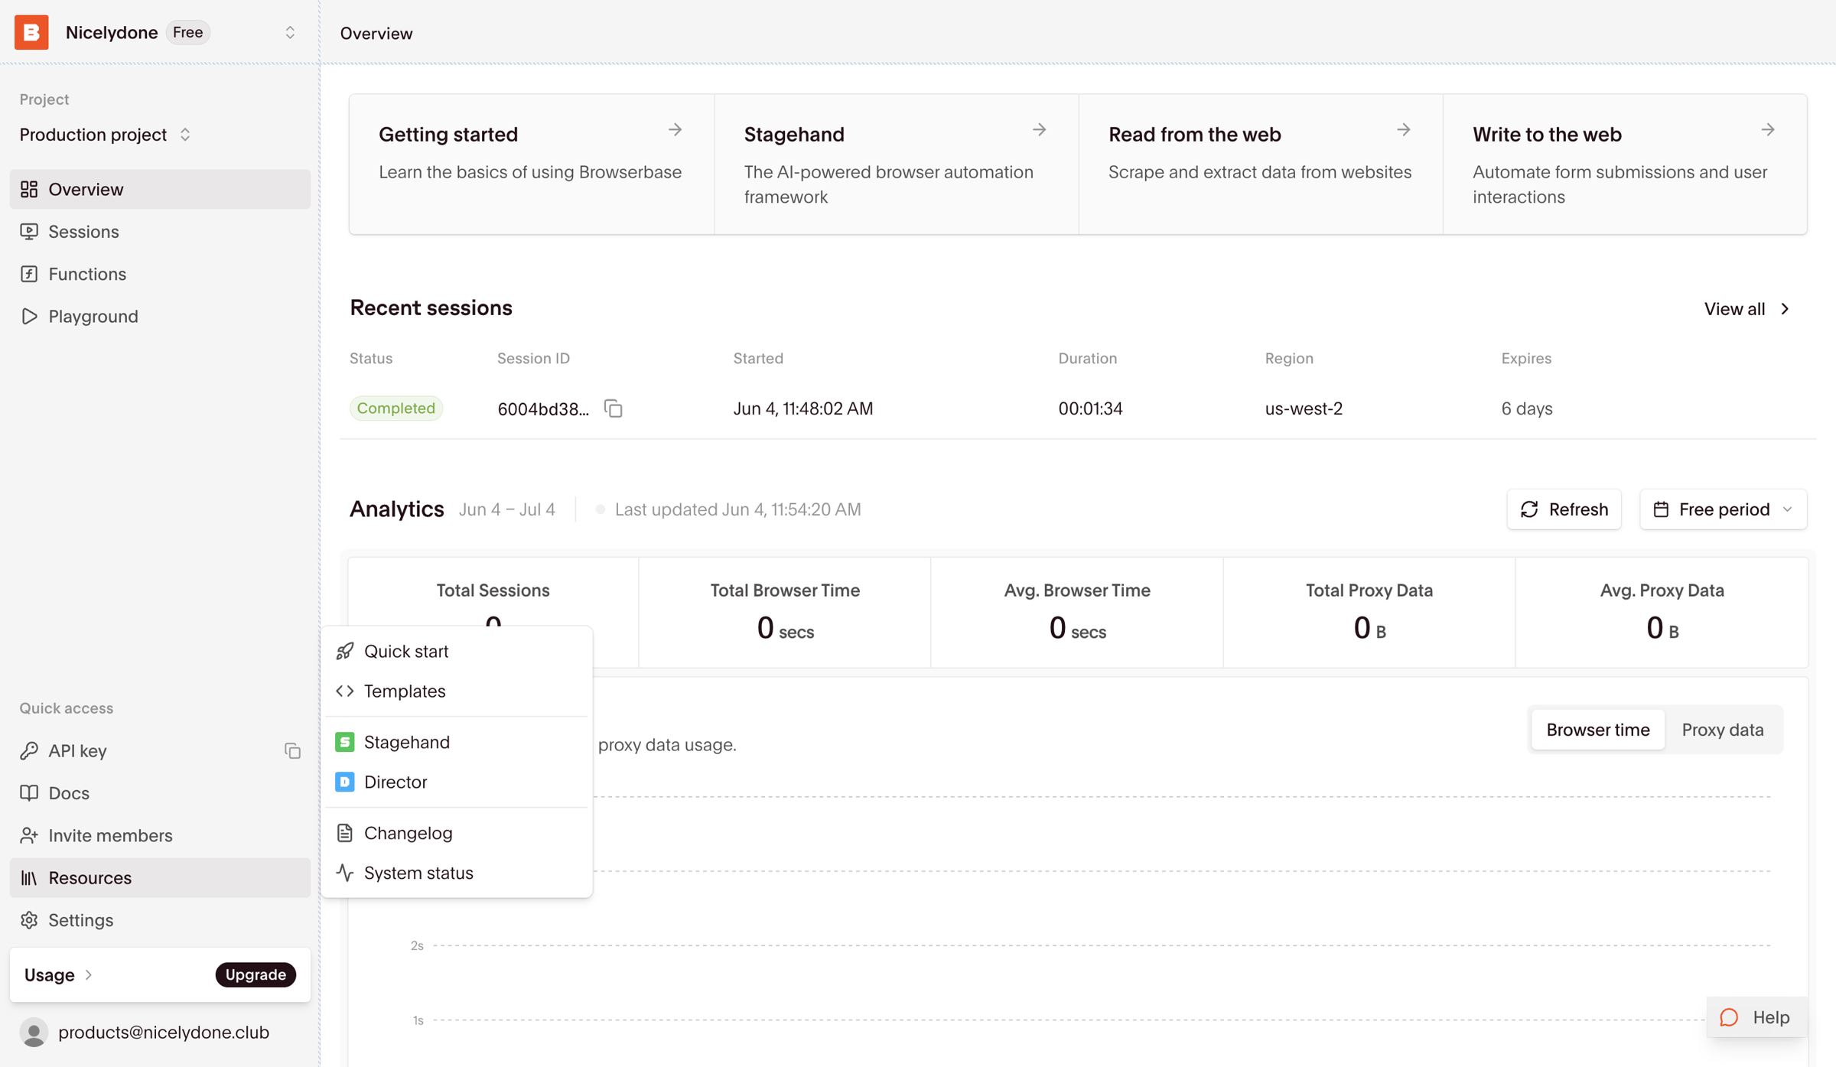
Task: Click the Resources library icon
Action: pyautogui.click(x=29, y=877)
